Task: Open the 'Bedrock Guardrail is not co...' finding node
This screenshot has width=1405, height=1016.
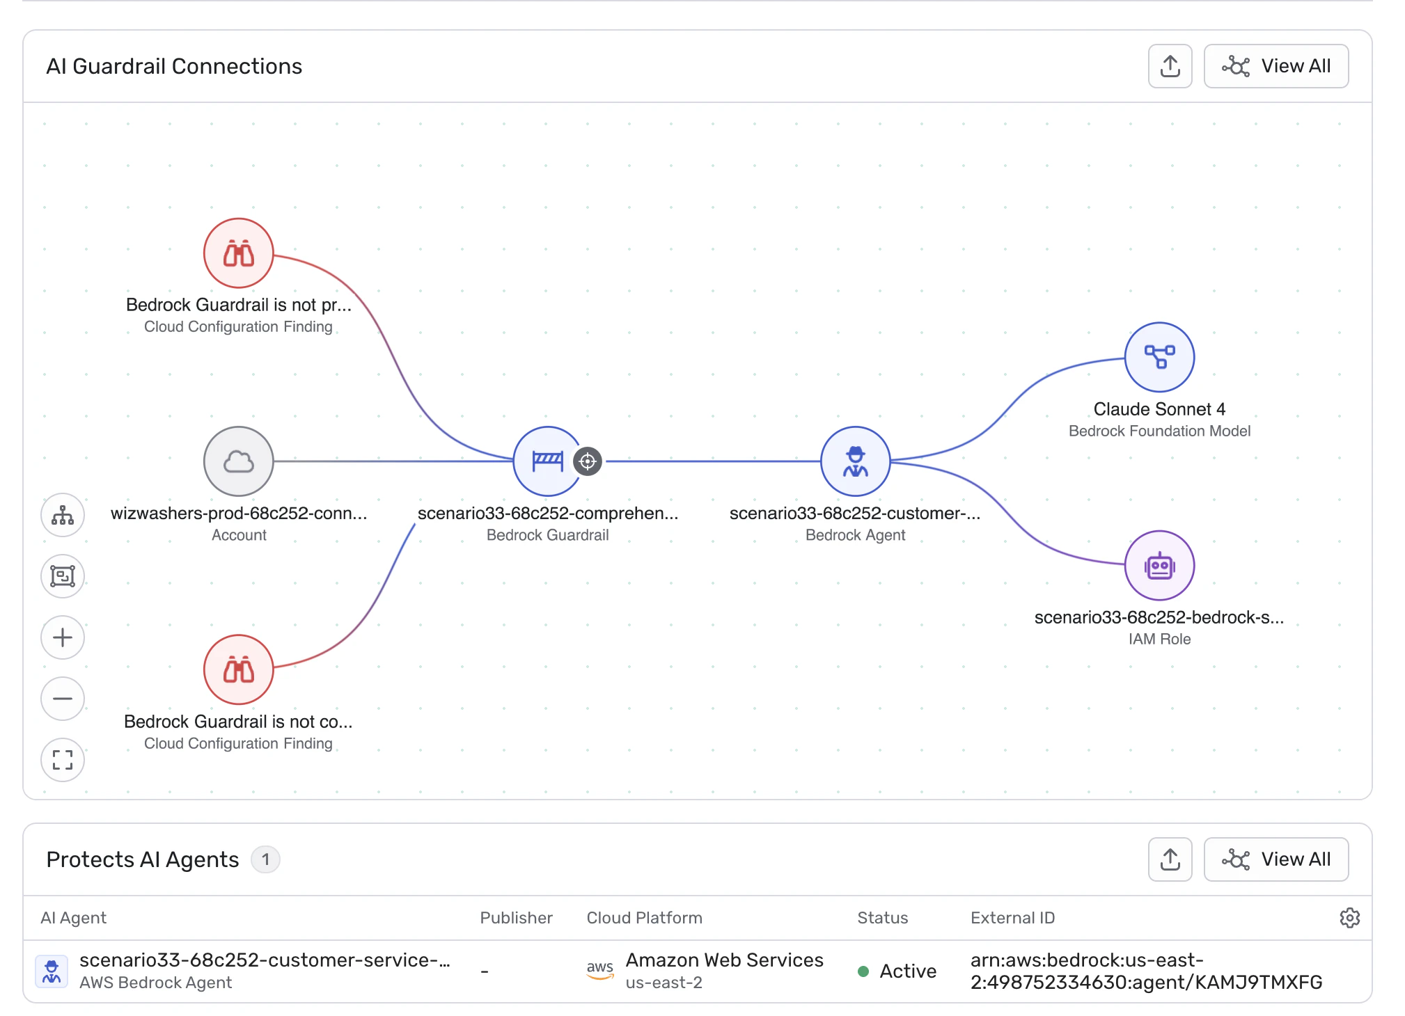Action: tap(238, 669)
